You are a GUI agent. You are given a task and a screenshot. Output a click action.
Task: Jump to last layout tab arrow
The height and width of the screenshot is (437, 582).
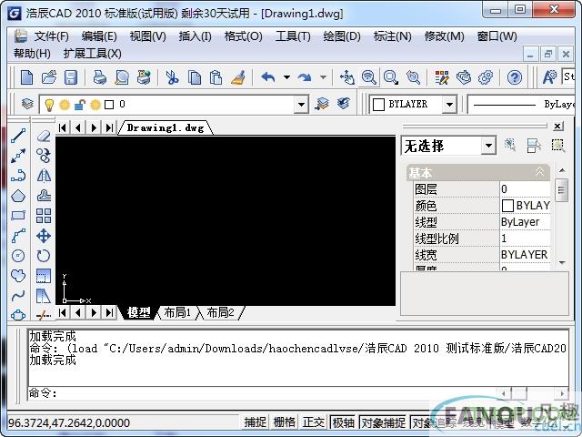pyautogui.click(x=109, y=312)
